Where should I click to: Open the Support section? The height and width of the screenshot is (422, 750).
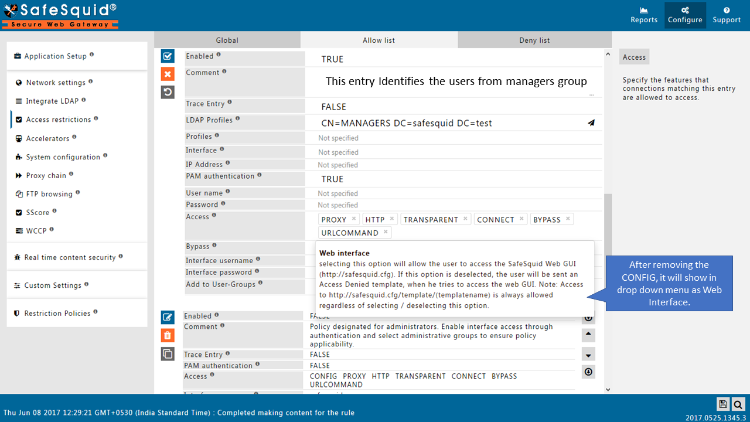coord(727,15)
